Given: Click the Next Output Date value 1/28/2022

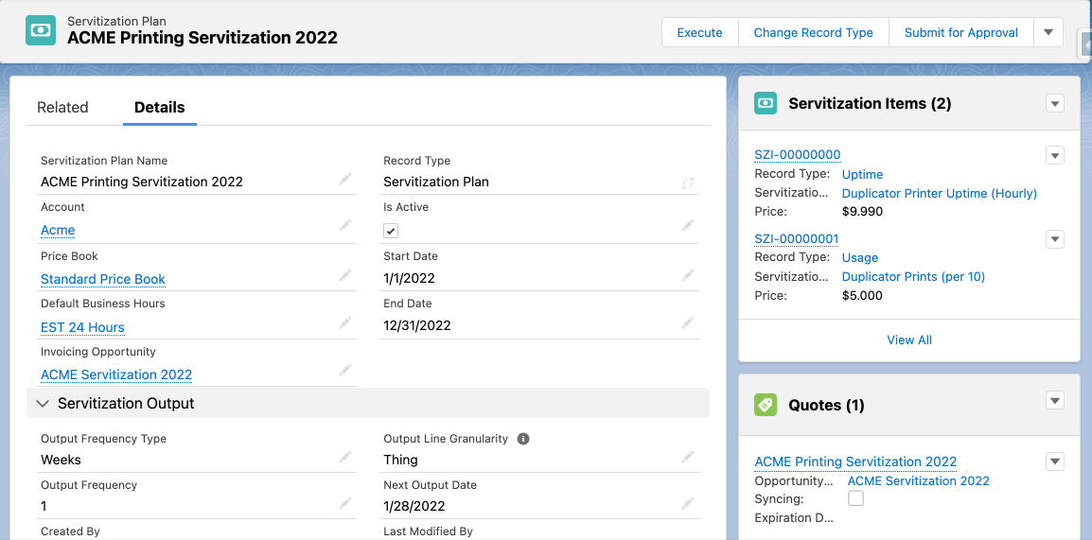Looking at the screenshot, I should [414, 506].
